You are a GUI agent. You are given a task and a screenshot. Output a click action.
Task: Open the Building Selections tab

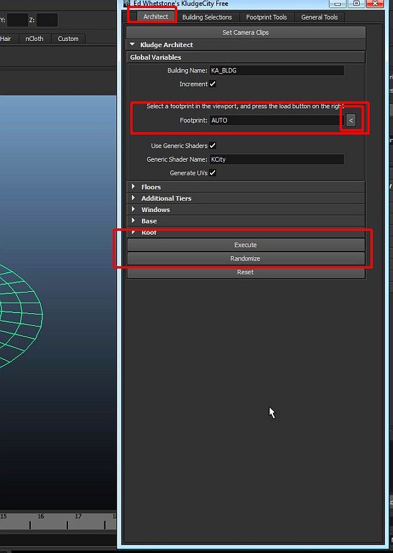[207, 17]
